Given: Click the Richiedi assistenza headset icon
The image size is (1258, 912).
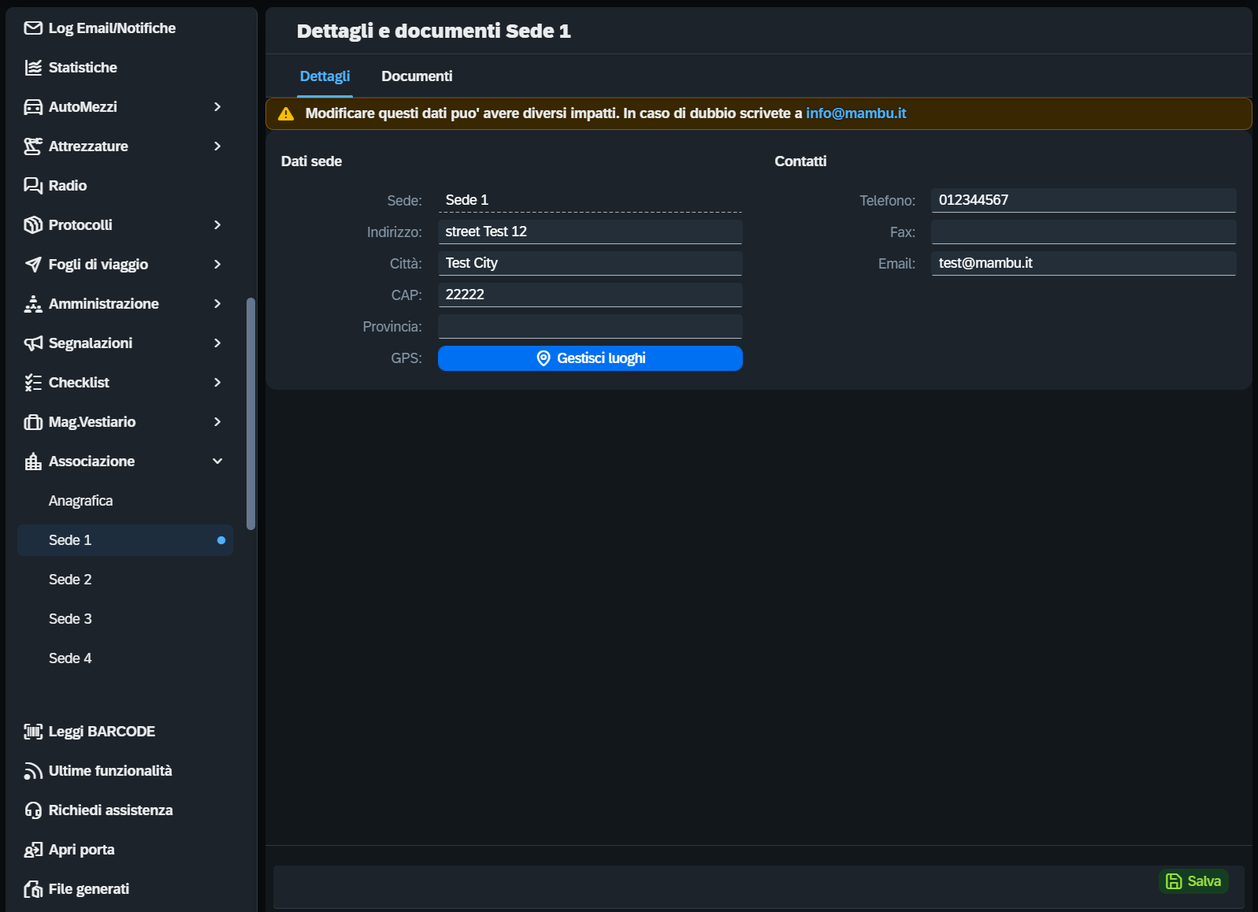Looking at the screenshot, I should (33, 810).
